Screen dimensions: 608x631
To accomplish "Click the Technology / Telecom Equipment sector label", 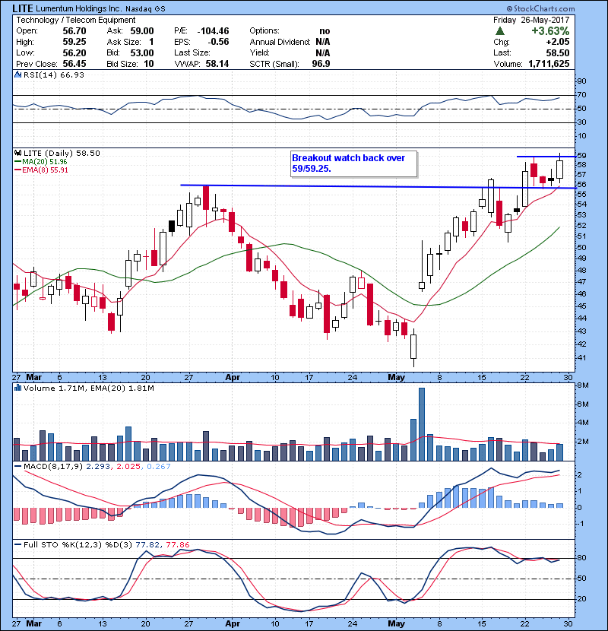I will (x=76, y=20).
